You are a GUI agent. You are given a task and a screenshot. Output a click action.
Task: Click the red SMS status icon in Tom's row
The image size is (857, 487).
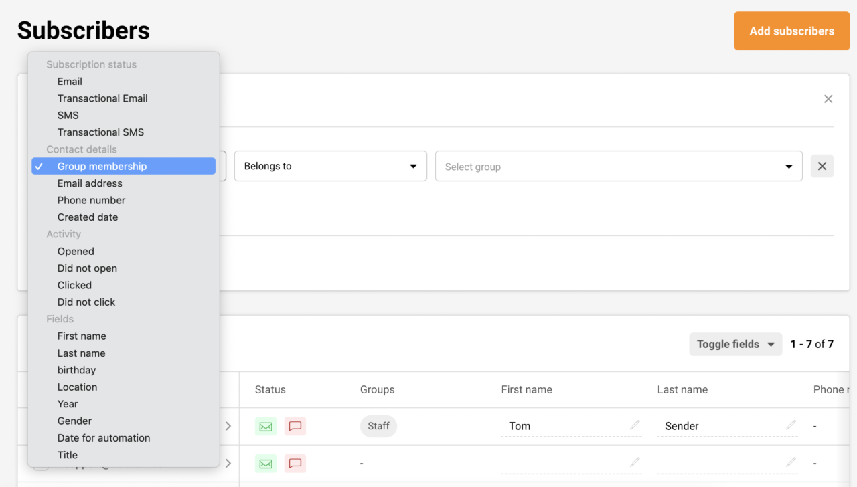(x=295, y=426)
